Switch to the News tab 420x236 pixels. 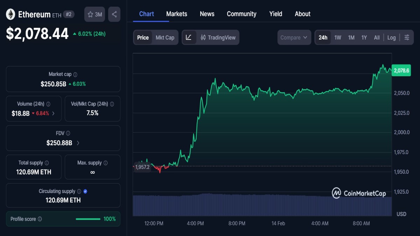coord(207,14)
